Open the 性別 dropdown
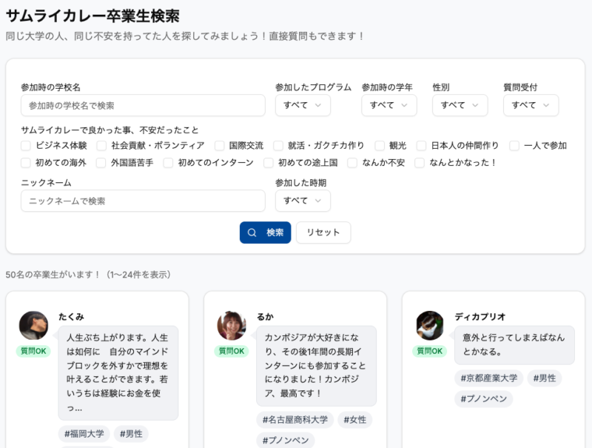Viewport: 592px width, 448px height. pos(460,105)
